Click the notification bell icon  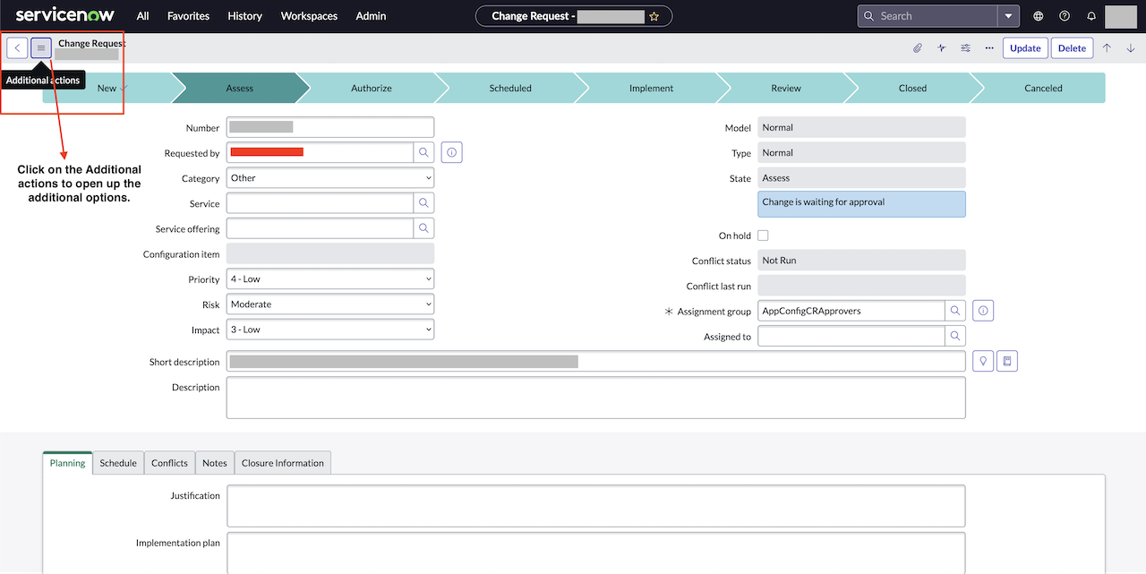(1090, 15)
